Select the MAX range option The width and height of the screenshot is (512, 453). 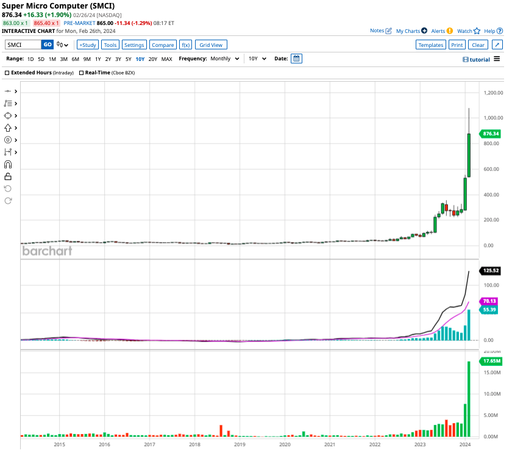point(168,59)
